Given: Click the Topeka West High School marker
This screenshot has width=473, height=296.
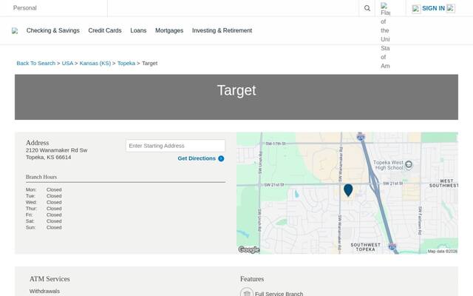Looking at the screenshot, I should (x=409, y=164).
